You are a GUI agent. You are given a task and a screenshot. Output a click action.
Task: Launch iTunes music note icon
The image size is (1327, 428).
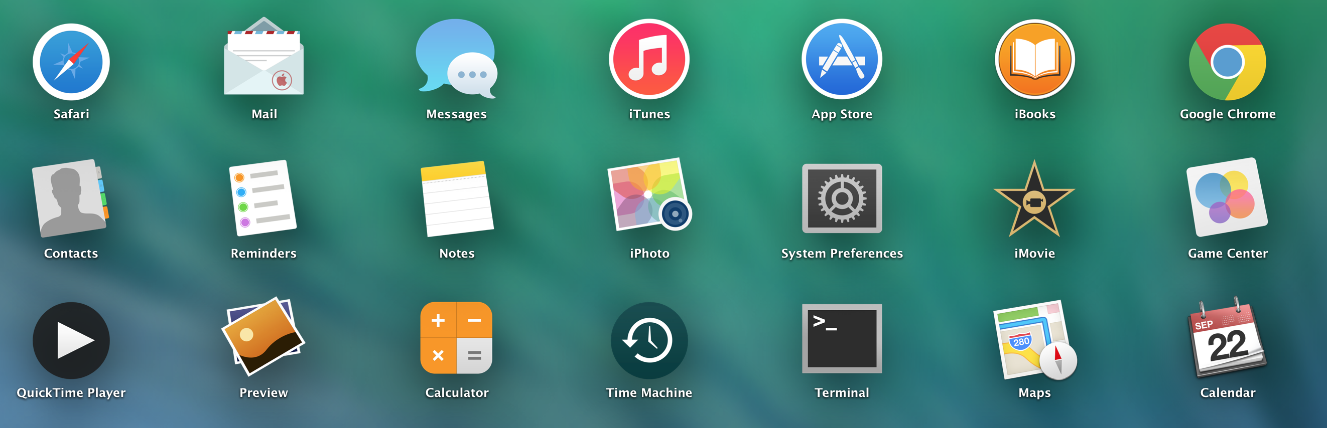[x=649, y=59]
